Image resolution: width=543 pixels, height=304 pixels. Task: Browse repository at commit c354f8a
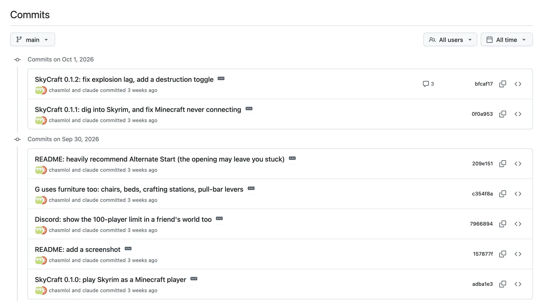(518, 194)
